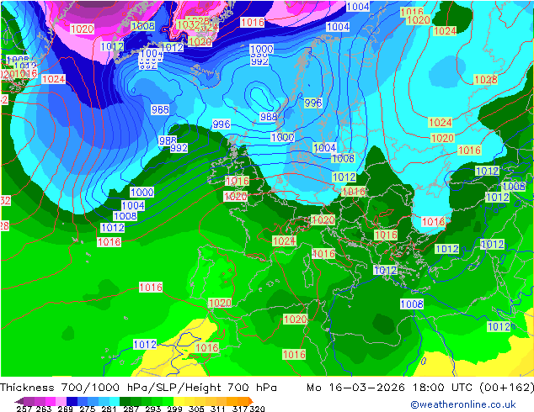
Task: Select the cyan legend swatch above 281
Action: tap(115, 401)
